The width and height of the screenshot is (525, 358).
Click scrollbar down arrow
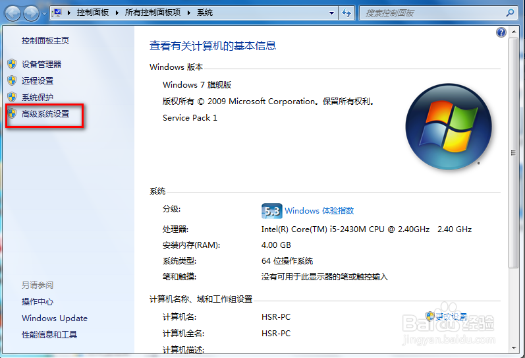click(x=514, y=348)
